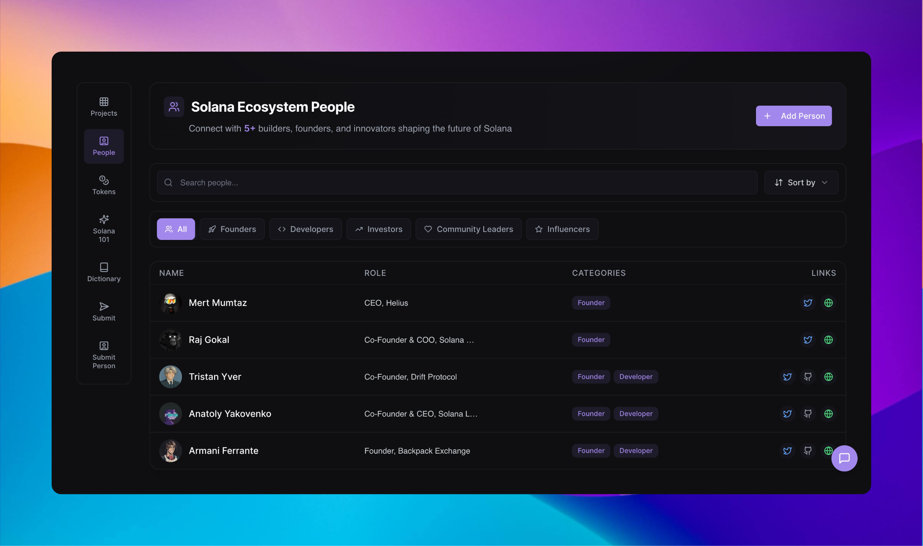Select the People sidebar item

click(104, 146)
